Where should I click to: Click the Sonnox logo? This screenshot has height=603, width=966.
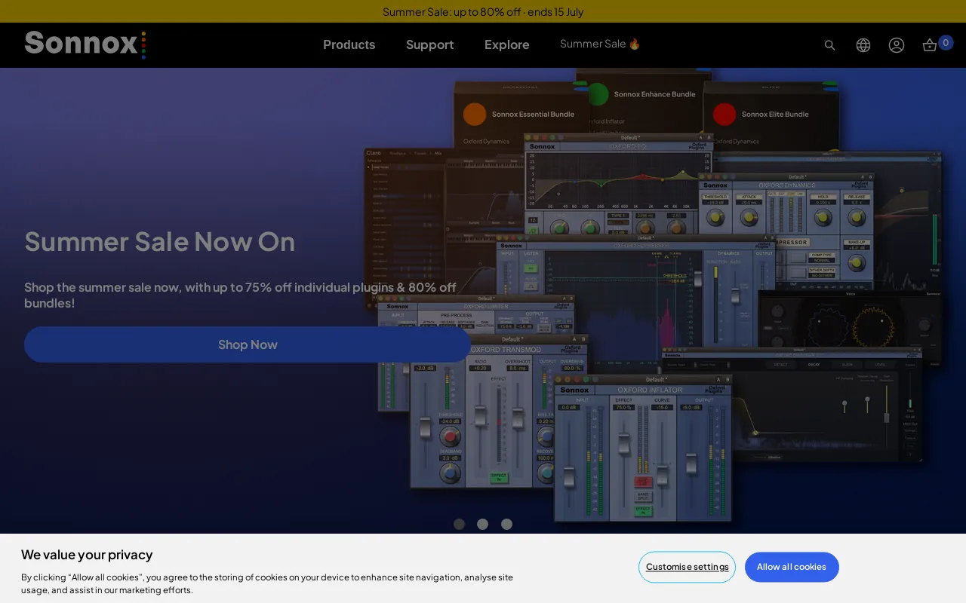click(x=85, y=44)
